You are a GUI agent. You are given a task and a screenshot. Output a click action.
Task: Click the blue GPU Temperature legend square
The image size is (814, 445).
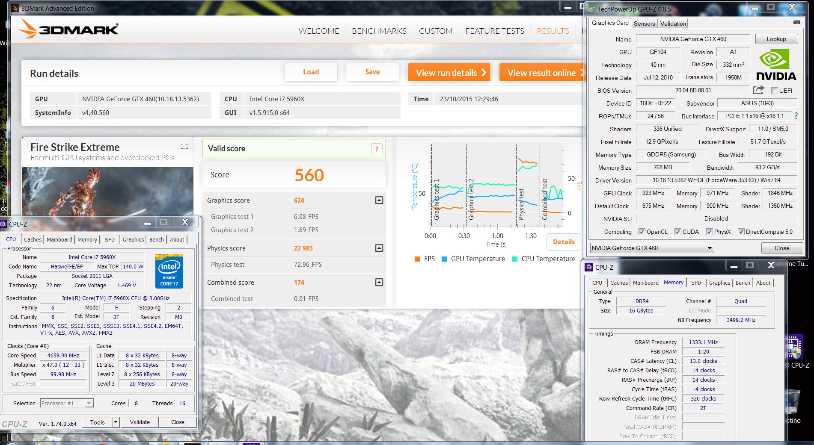pyautogui.click(x=444, y=259)
